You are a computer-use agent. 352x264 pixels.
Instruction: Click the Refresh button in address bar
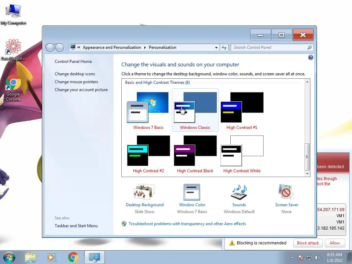[x=224, y=47]
